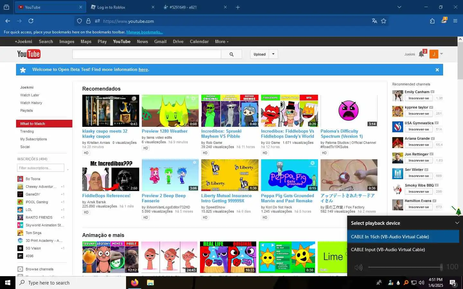Click Bo Toons channel icon
The width and height of the screenshot is (463, 289).
[20, 179]
